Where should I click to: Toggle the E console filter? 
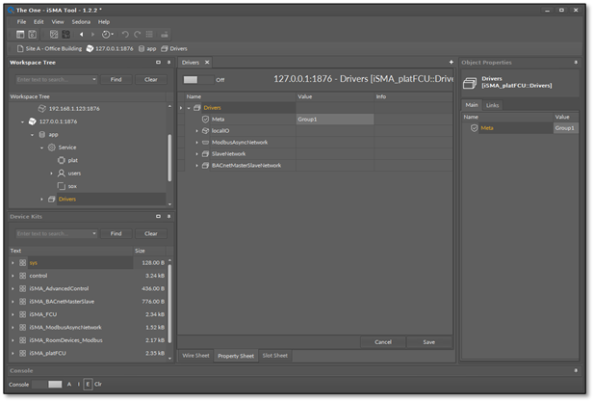[x=88, y=384]
